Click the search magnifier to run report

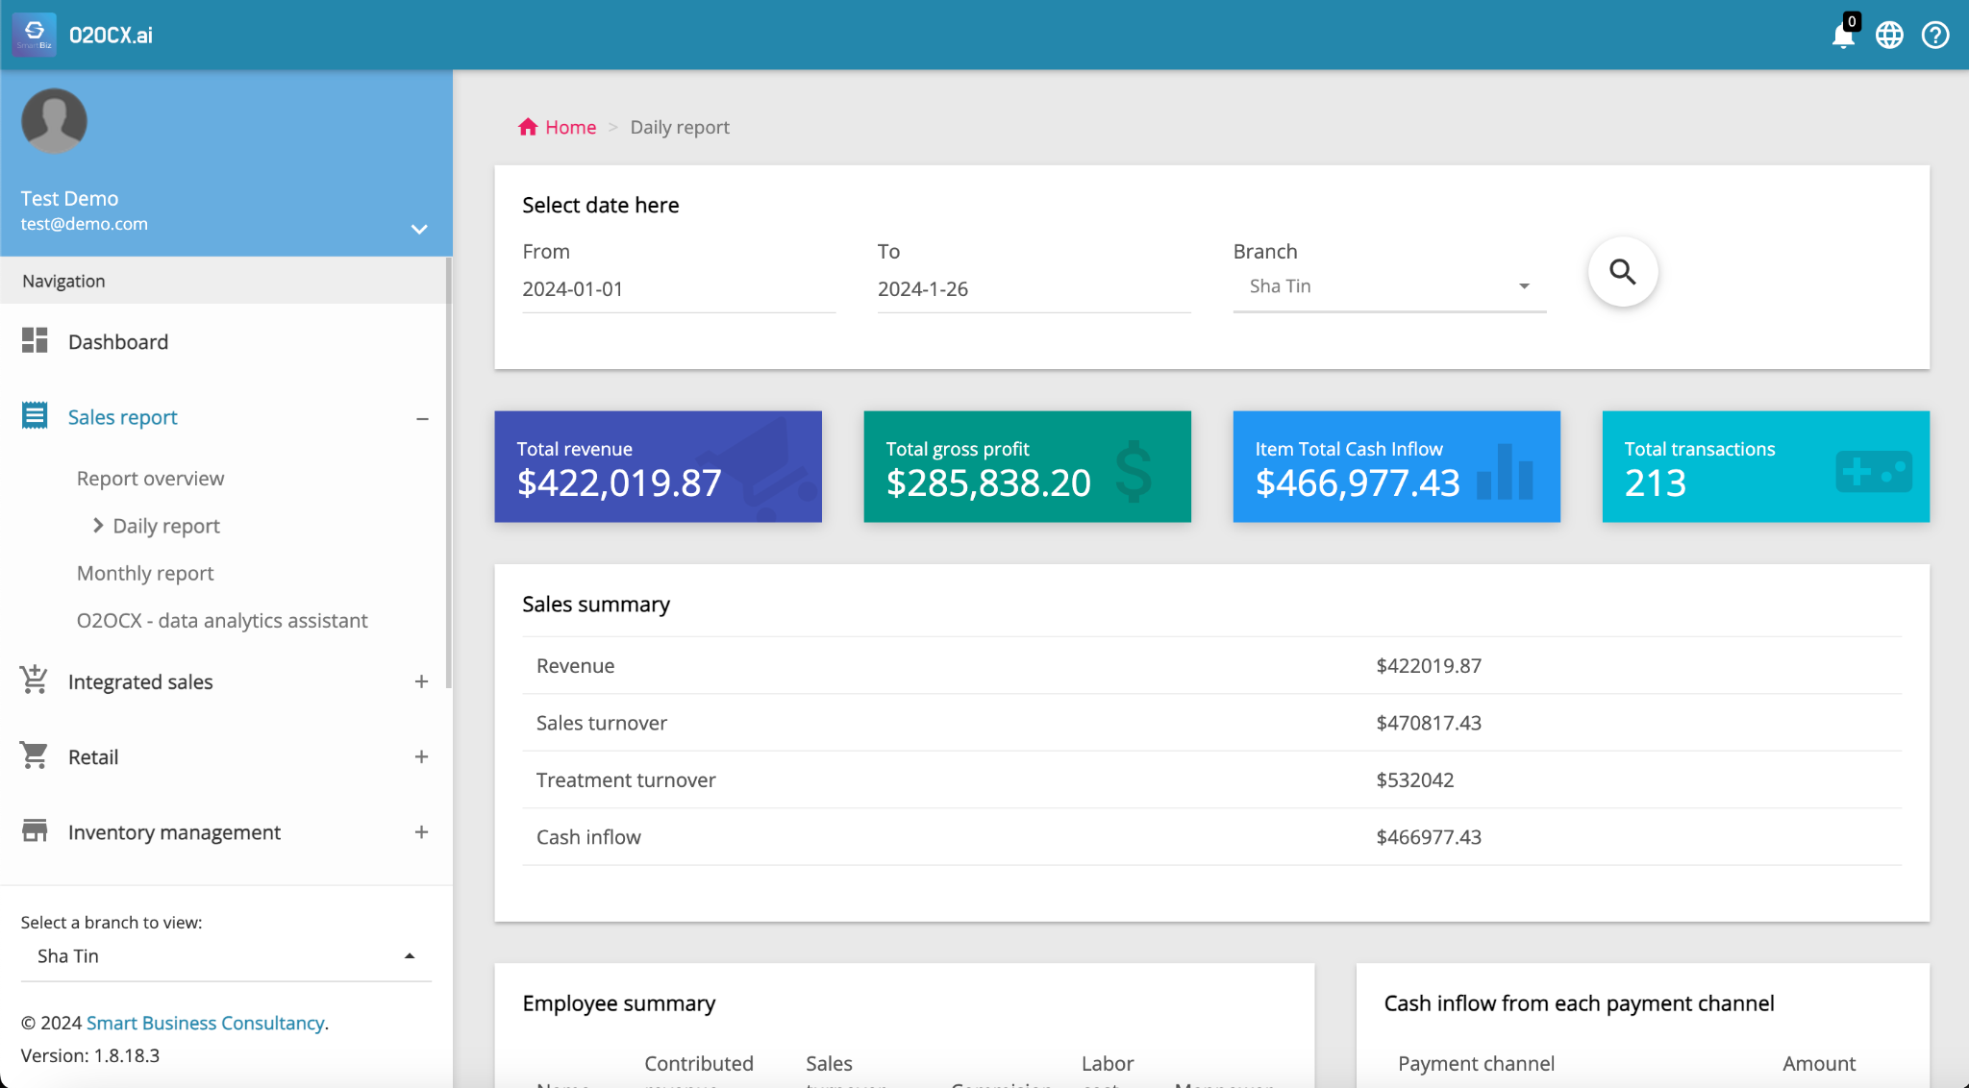(1622, 272)
